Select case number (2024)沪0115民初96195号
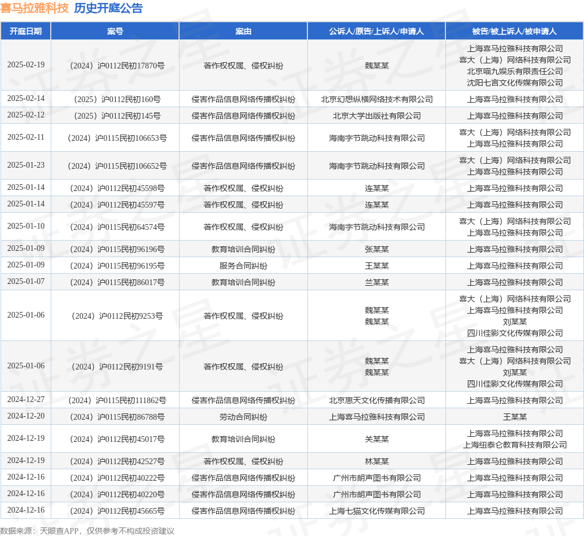 [x=117, y=266]
